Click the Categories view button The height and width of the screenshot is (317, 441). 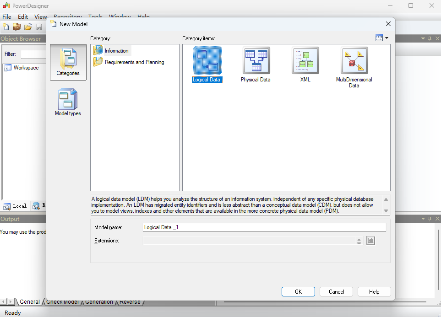pyautogui.click(x=68, y=62)
